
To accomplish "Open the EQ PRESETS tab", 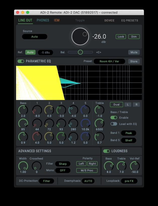I will [130, 20].
